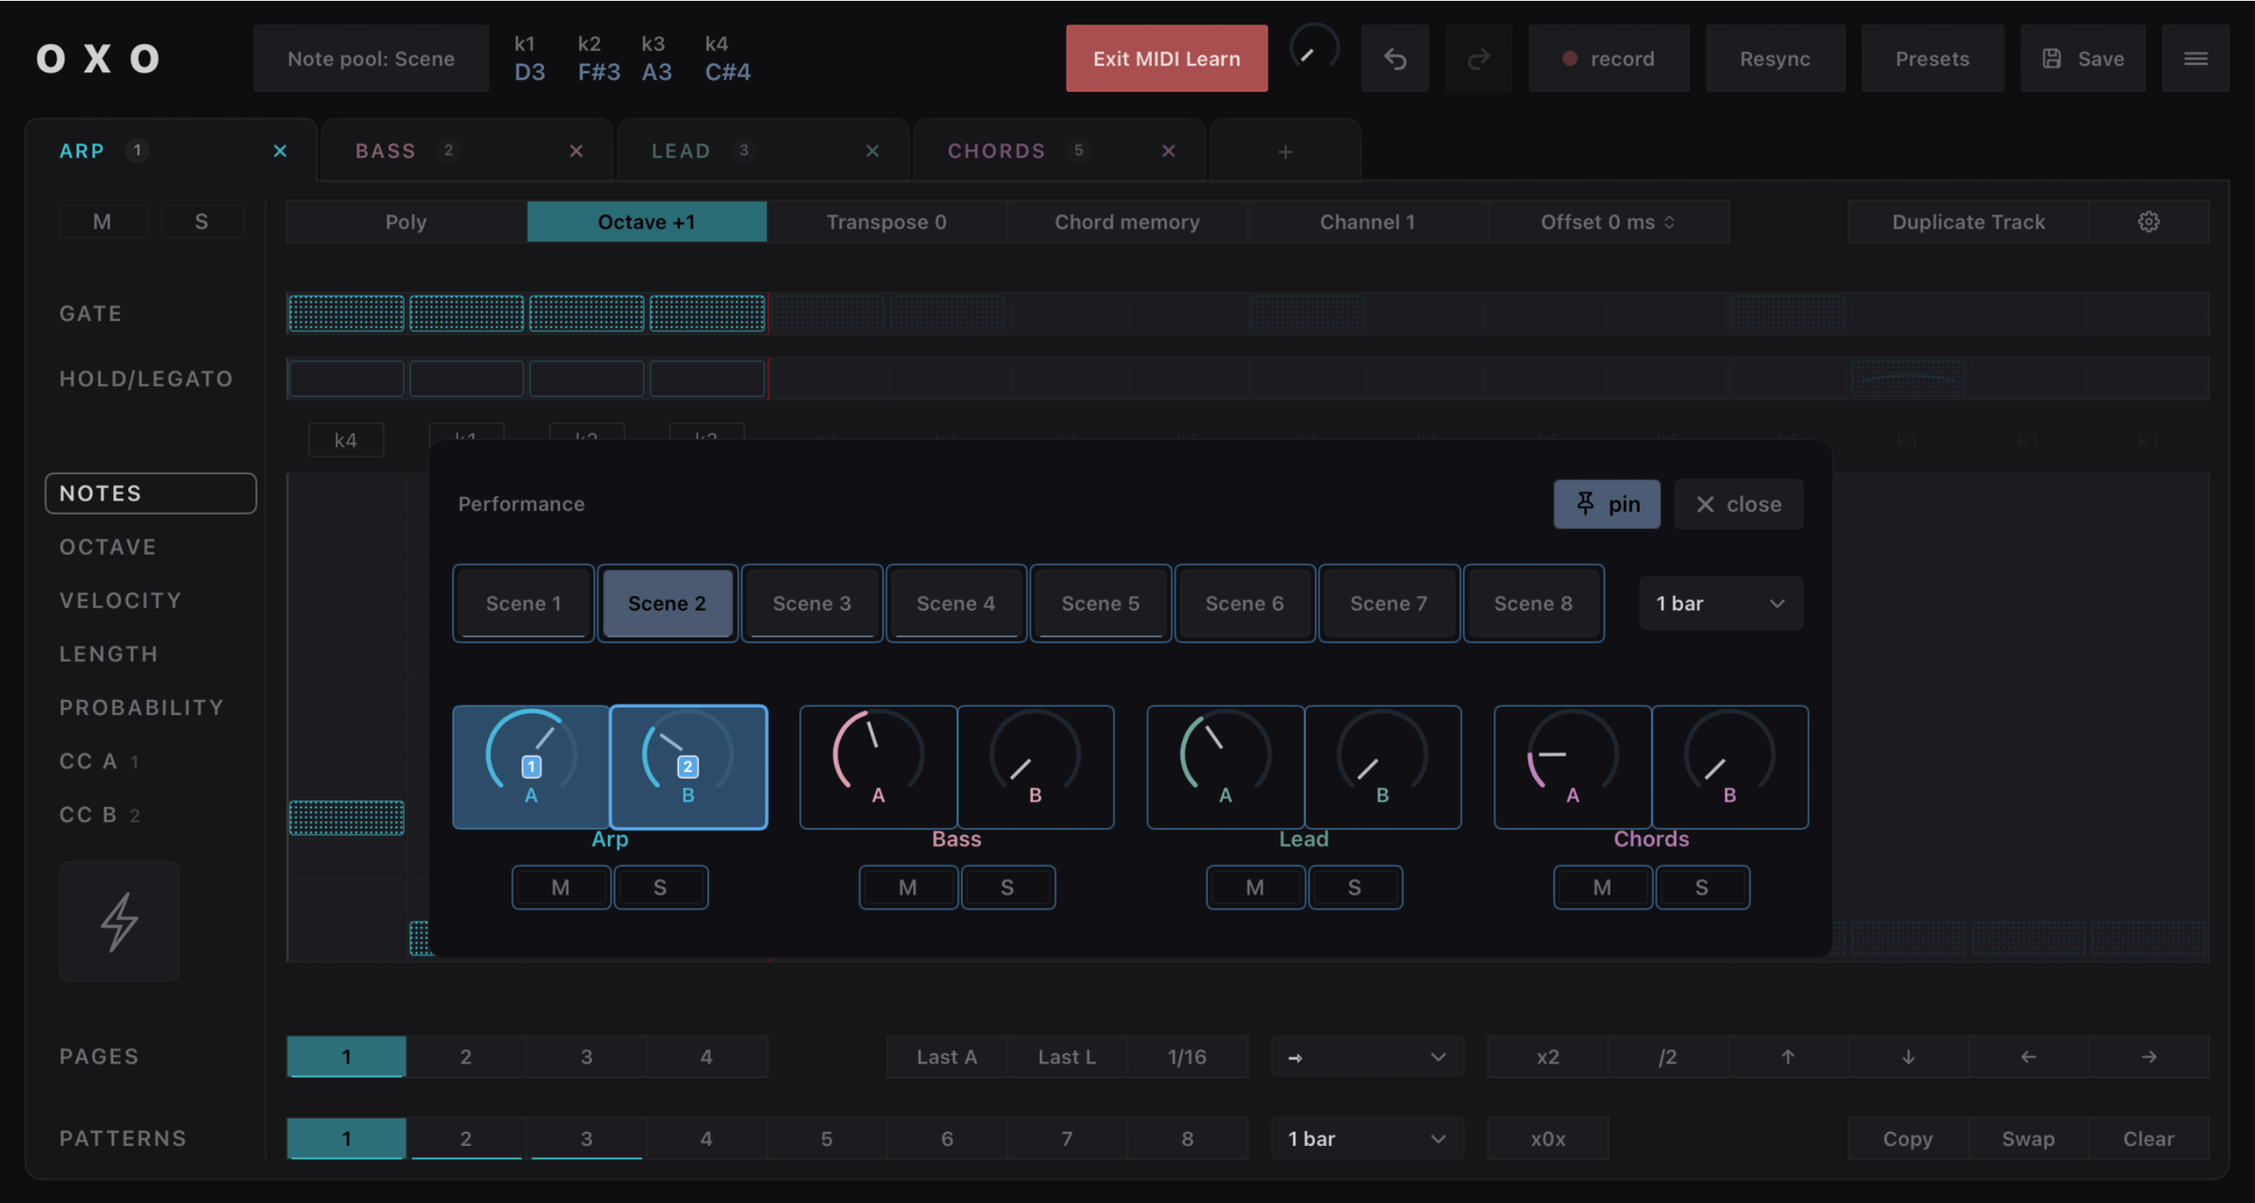Shift pattern right with right arrow
This screenshot has width=2255, height=1203.
[x=2149, y=1056]
